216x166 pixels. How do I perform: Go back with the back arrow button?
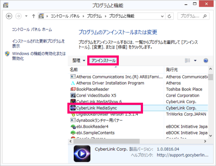[x=9, y=16]
